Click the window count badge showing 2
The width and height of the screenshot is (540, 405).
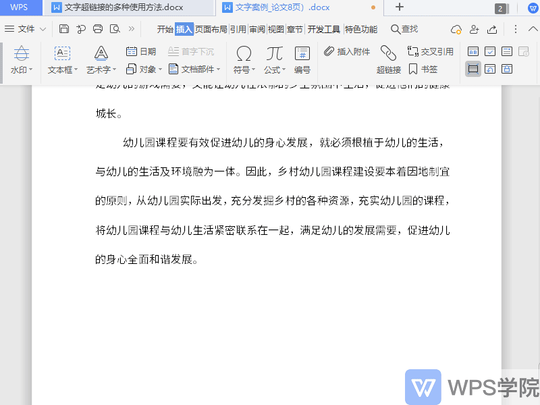point(501,8)
